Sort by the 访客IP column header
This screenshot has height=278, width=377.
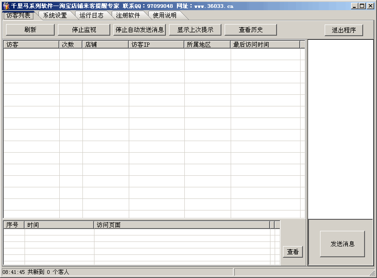(x=157, y=45)
